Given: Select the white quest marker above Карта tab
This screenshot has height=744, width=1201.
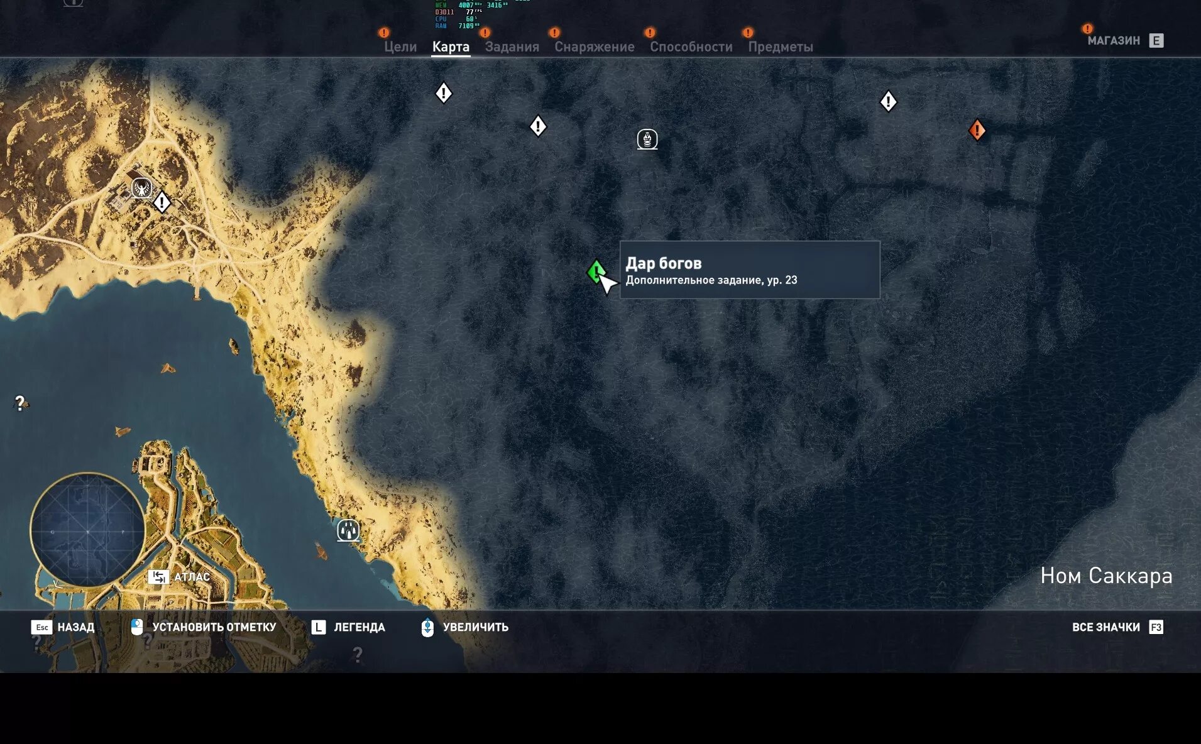Looking at the screenshot, I should [x=444, y=93].
